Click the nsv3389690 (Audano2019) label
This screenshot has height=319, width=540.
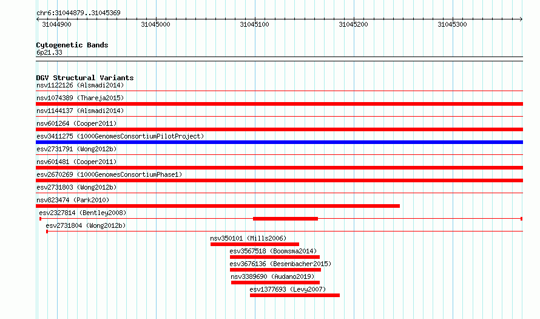272,276
